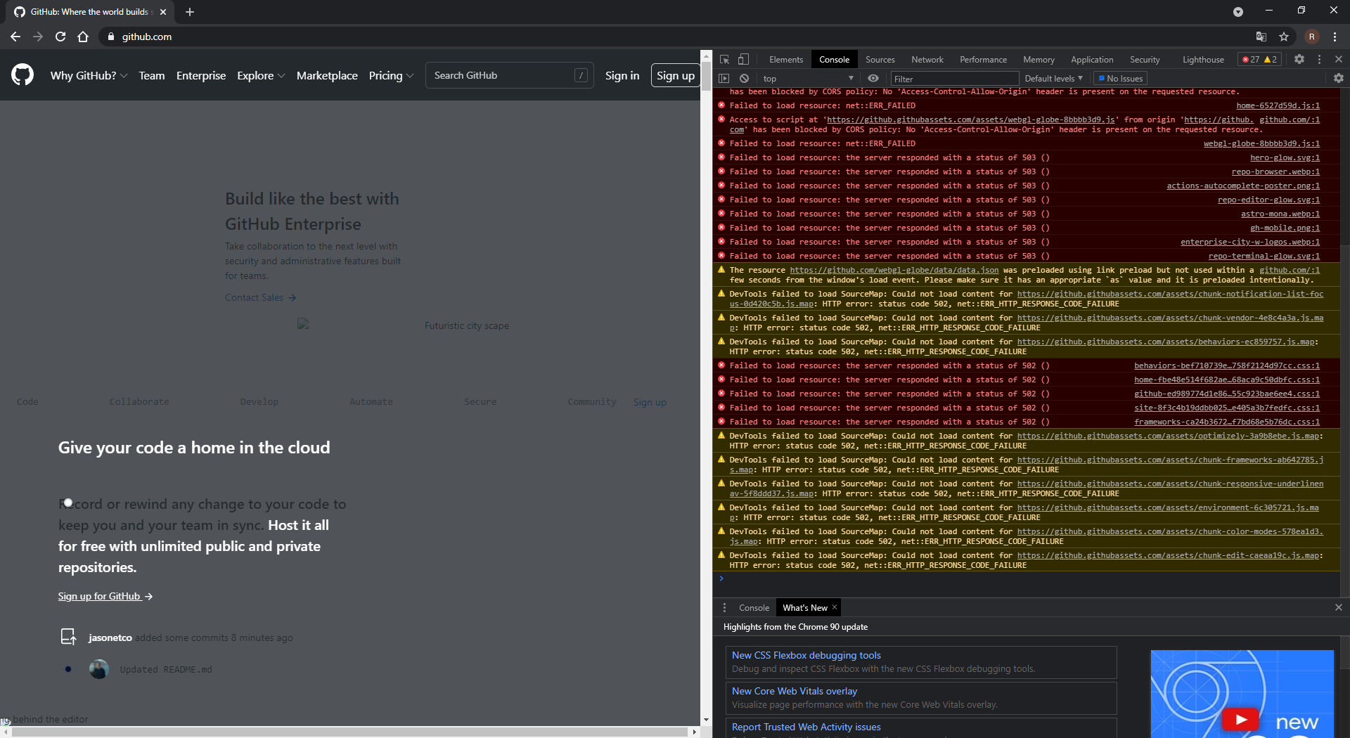Click the page scroll-down arrow
1350x738 pixels.
pyautogui.click(x=706, y=720)
